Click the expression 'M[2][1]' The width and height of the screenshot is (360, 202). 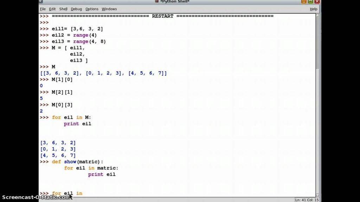point(62,92)
